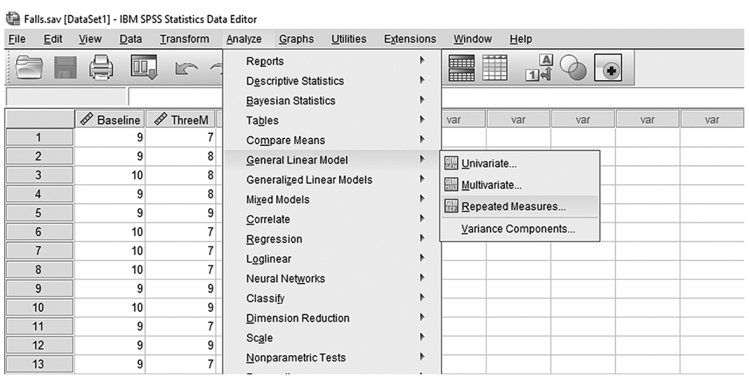The width and height of the screenshot is (749, 384).
Task: Select the Baseline column header
Action: coord(110,120)
